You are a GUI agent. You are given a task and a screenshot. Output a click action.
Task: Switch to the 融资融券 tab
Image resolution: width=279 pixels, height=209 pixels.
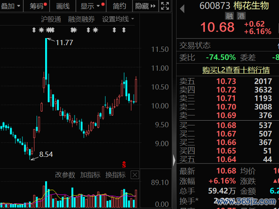coord(81,19)
